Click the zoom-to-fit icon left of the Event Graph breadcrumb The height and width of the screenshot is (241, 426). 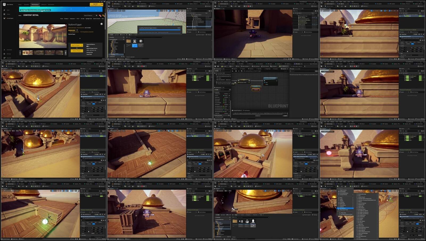click(x=242, y=71)
